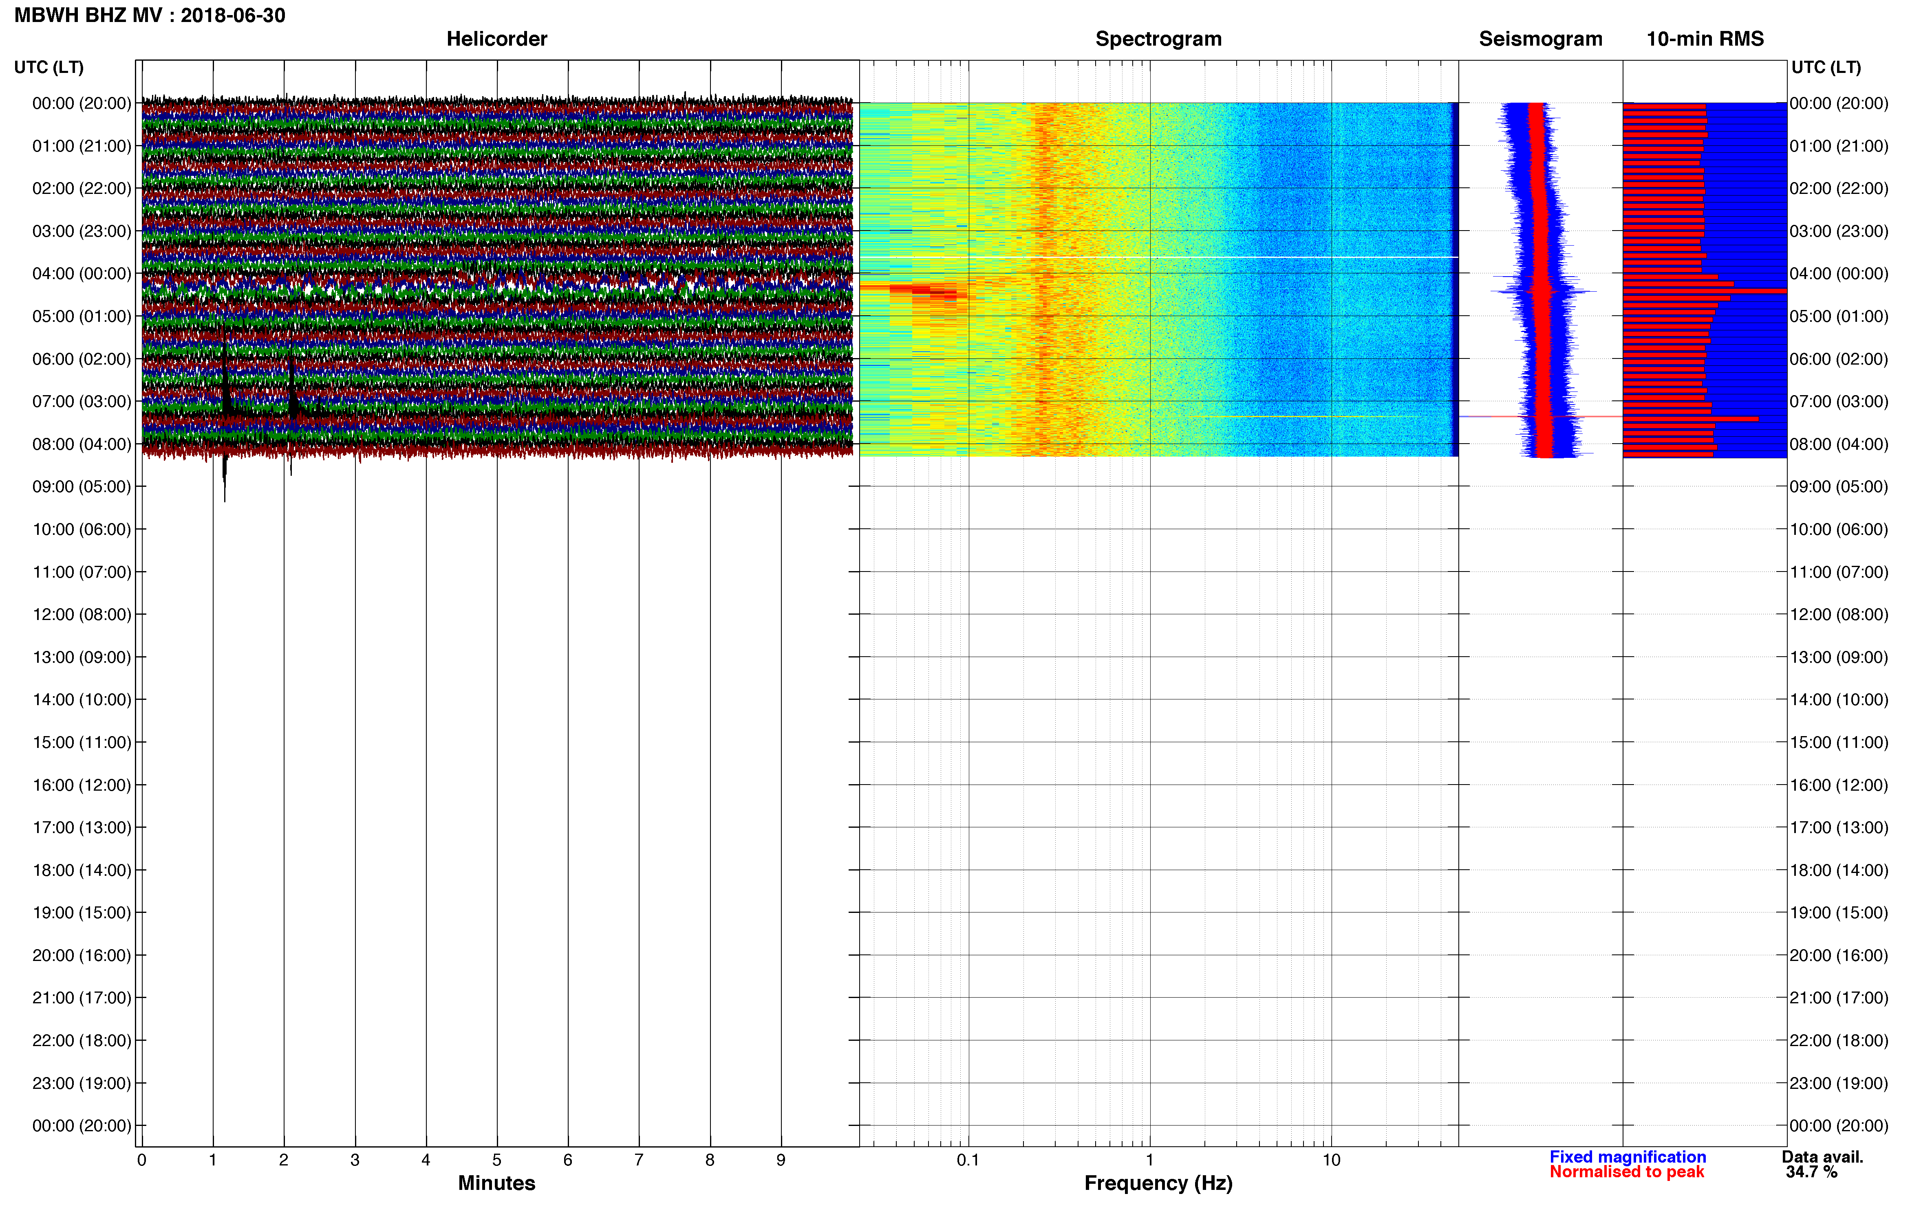The image size is (1932, 1207).
Task: Click the left 01:00 (21:00) time label
Action: (82, 146)
